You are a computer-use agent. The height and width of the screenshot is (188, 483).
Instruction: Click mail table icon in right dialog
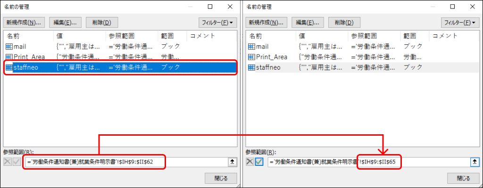click(x=252, y=47)
